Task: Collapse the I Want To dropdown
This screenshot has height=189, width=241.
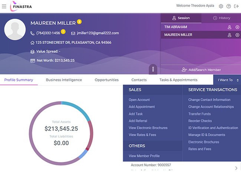Action: [x=227, y=80]
